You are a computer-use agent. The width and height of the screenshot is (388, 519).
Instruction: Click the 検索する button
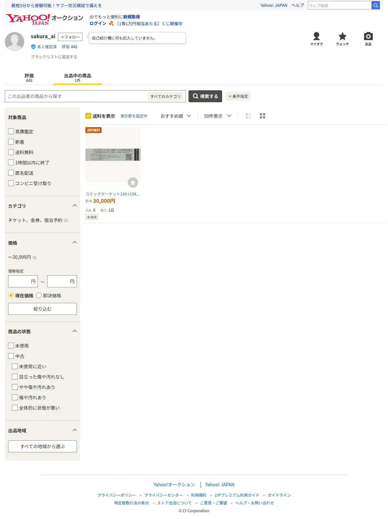click(x=205, y=96)
